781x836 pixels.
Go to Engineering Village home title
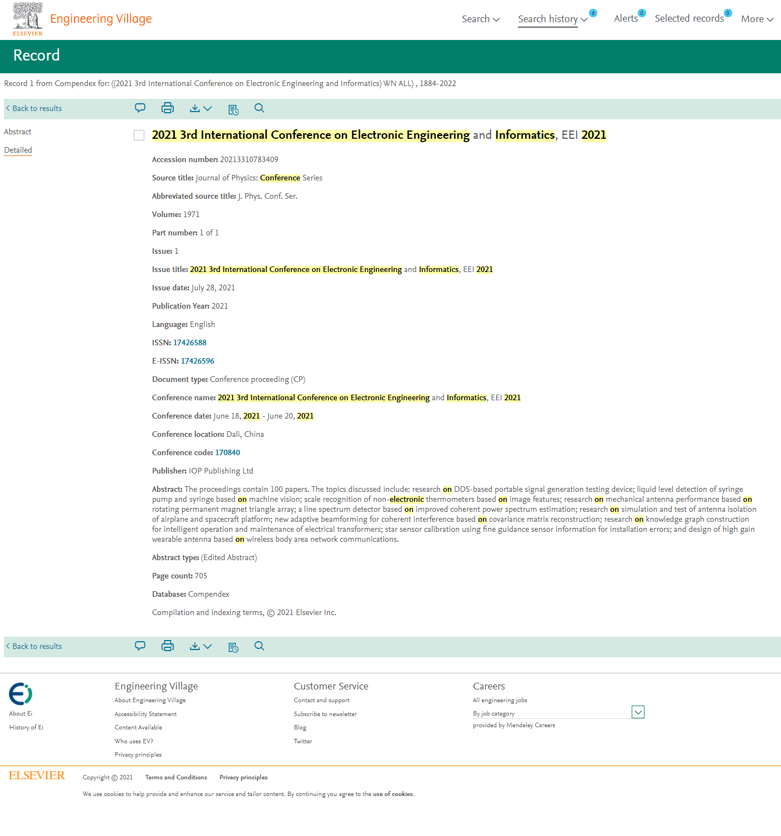[101, 19]
